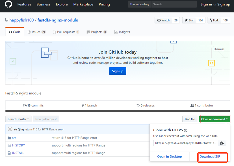Copy clone URL with the clipboard icon

(222, 143)
